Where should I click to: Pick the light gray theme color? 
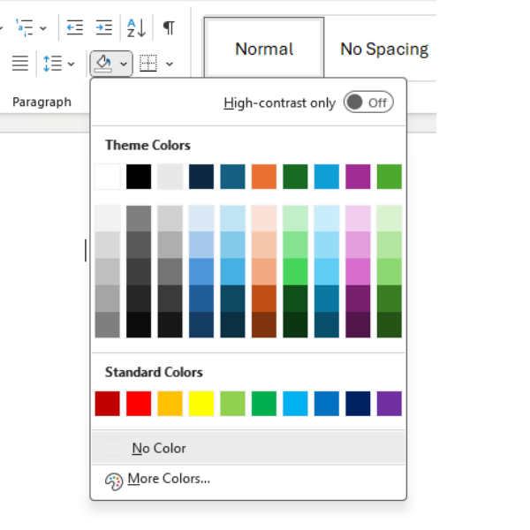(x=170, y=177)
